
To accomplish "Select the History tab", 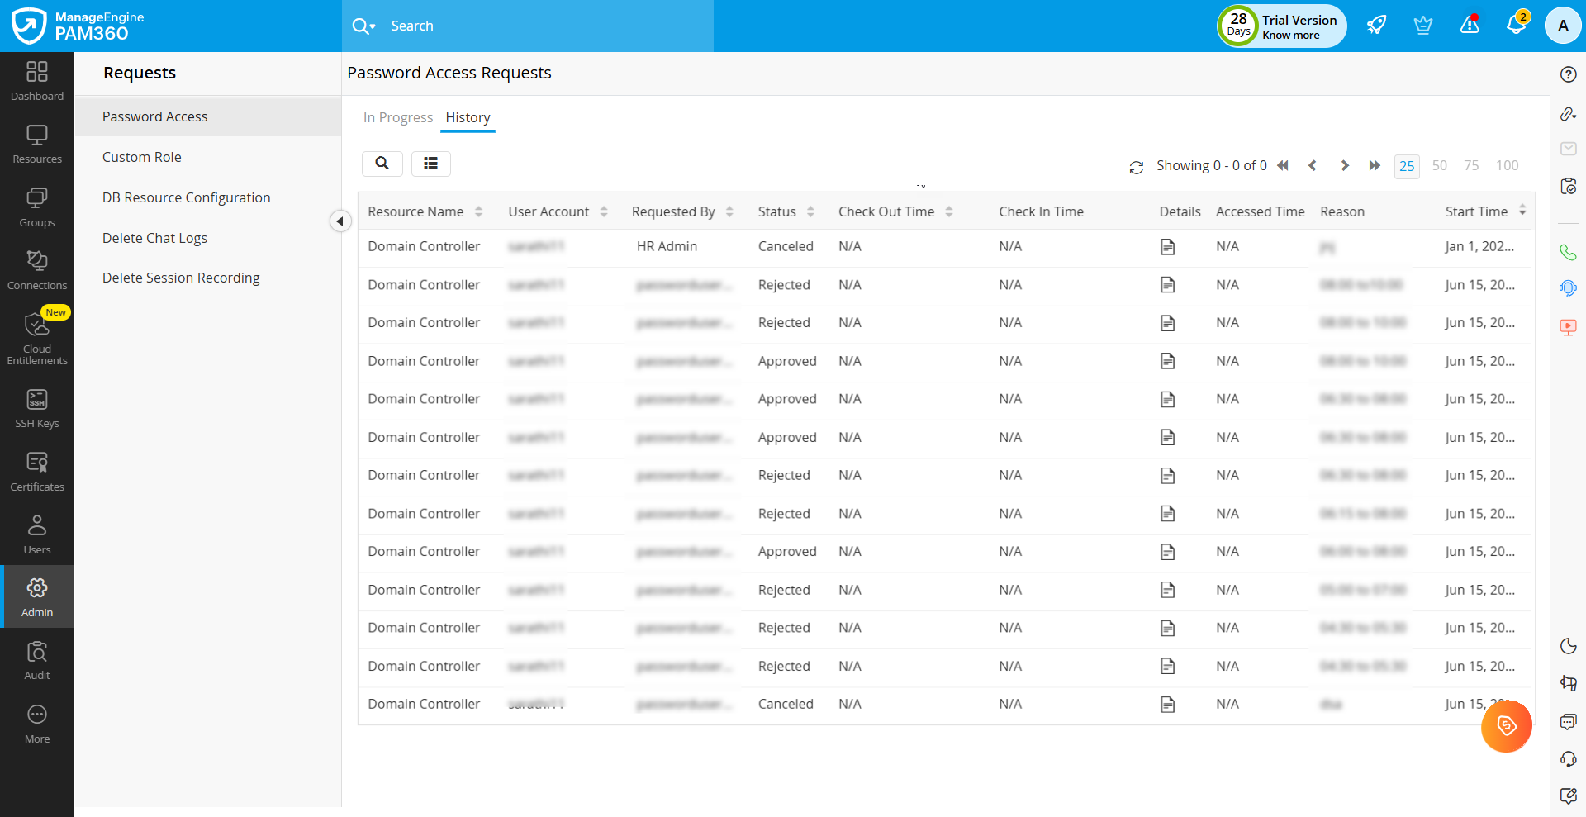I will (x=468, y=117).
